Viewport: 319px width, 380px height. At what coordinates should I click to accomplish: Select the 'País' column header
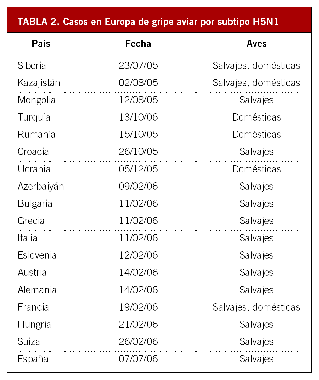(x=41, y=44)
